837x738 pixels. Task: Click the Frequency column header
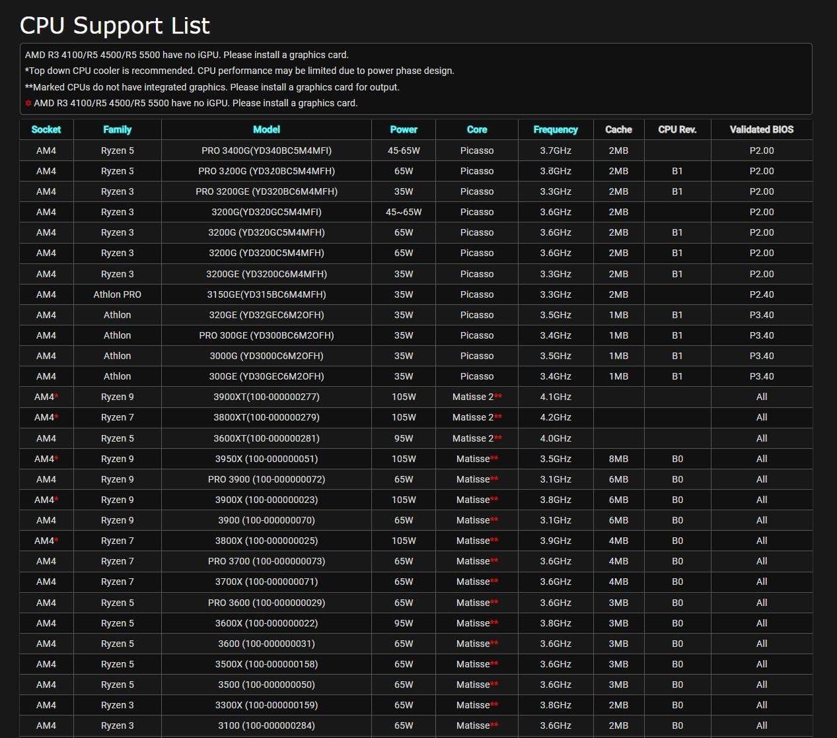point(556,129)
